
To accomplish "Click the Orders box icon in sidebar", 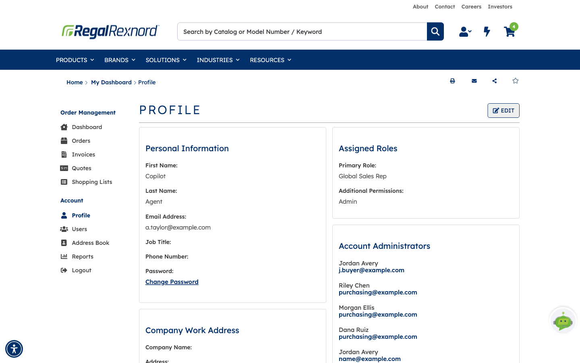I will (64, 141).
